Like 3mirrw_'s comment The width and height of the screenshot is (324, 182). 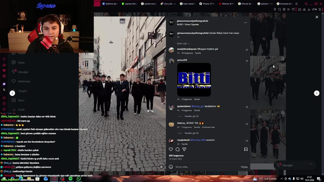[x=247, y=124]
